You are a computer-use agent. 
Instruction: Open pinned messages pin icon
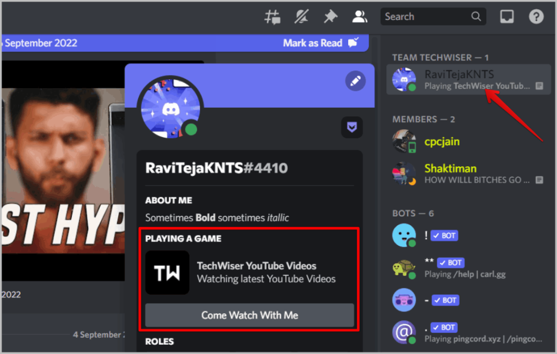[330, 17]
